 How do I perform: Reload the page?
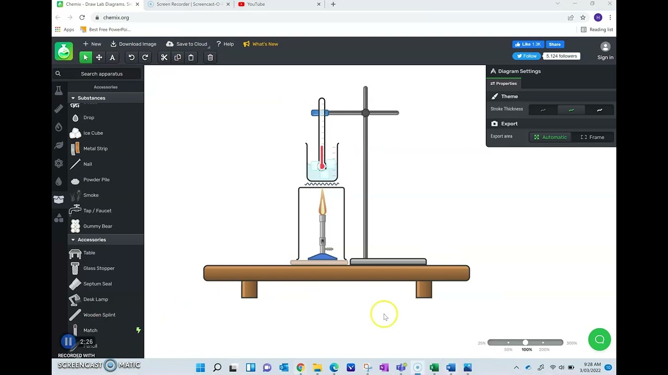(x=82, y=17)
